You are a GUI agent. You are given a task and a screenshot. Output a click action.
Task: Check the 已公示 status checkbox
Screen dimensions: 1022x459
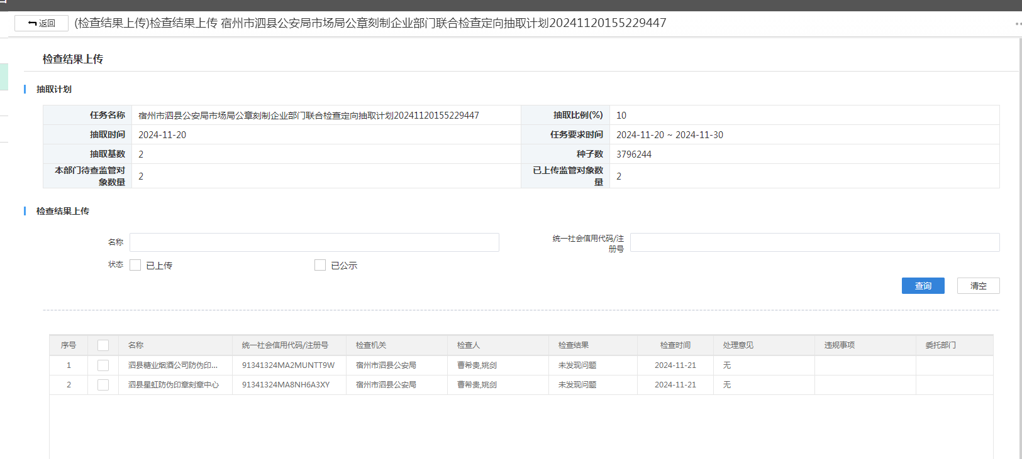[320, 265]
